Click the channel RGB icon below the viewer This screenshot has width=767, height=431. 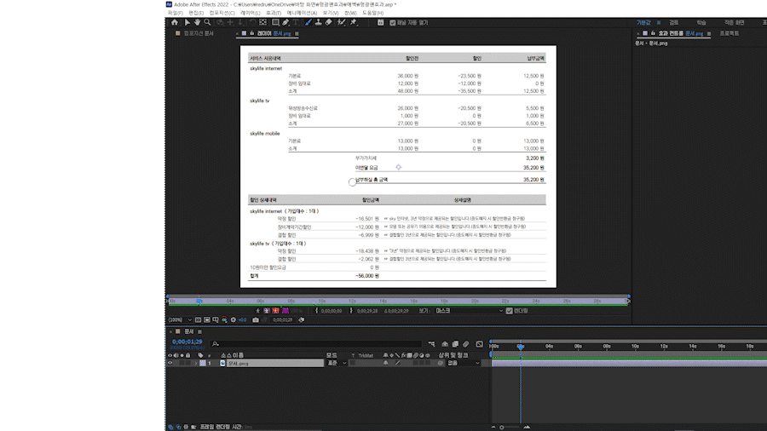pyautogui.click(x=224, y=319)
